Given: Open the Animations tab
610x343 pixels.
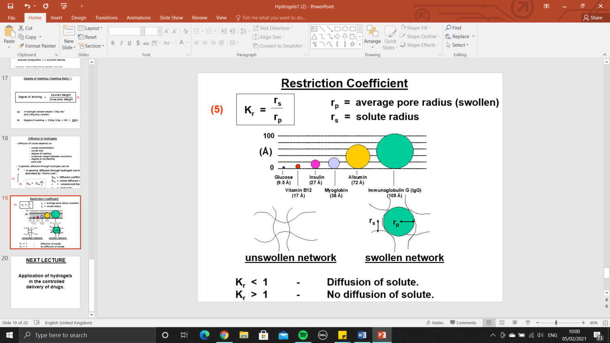Looking at the screenshot, I should click(139, 17).
